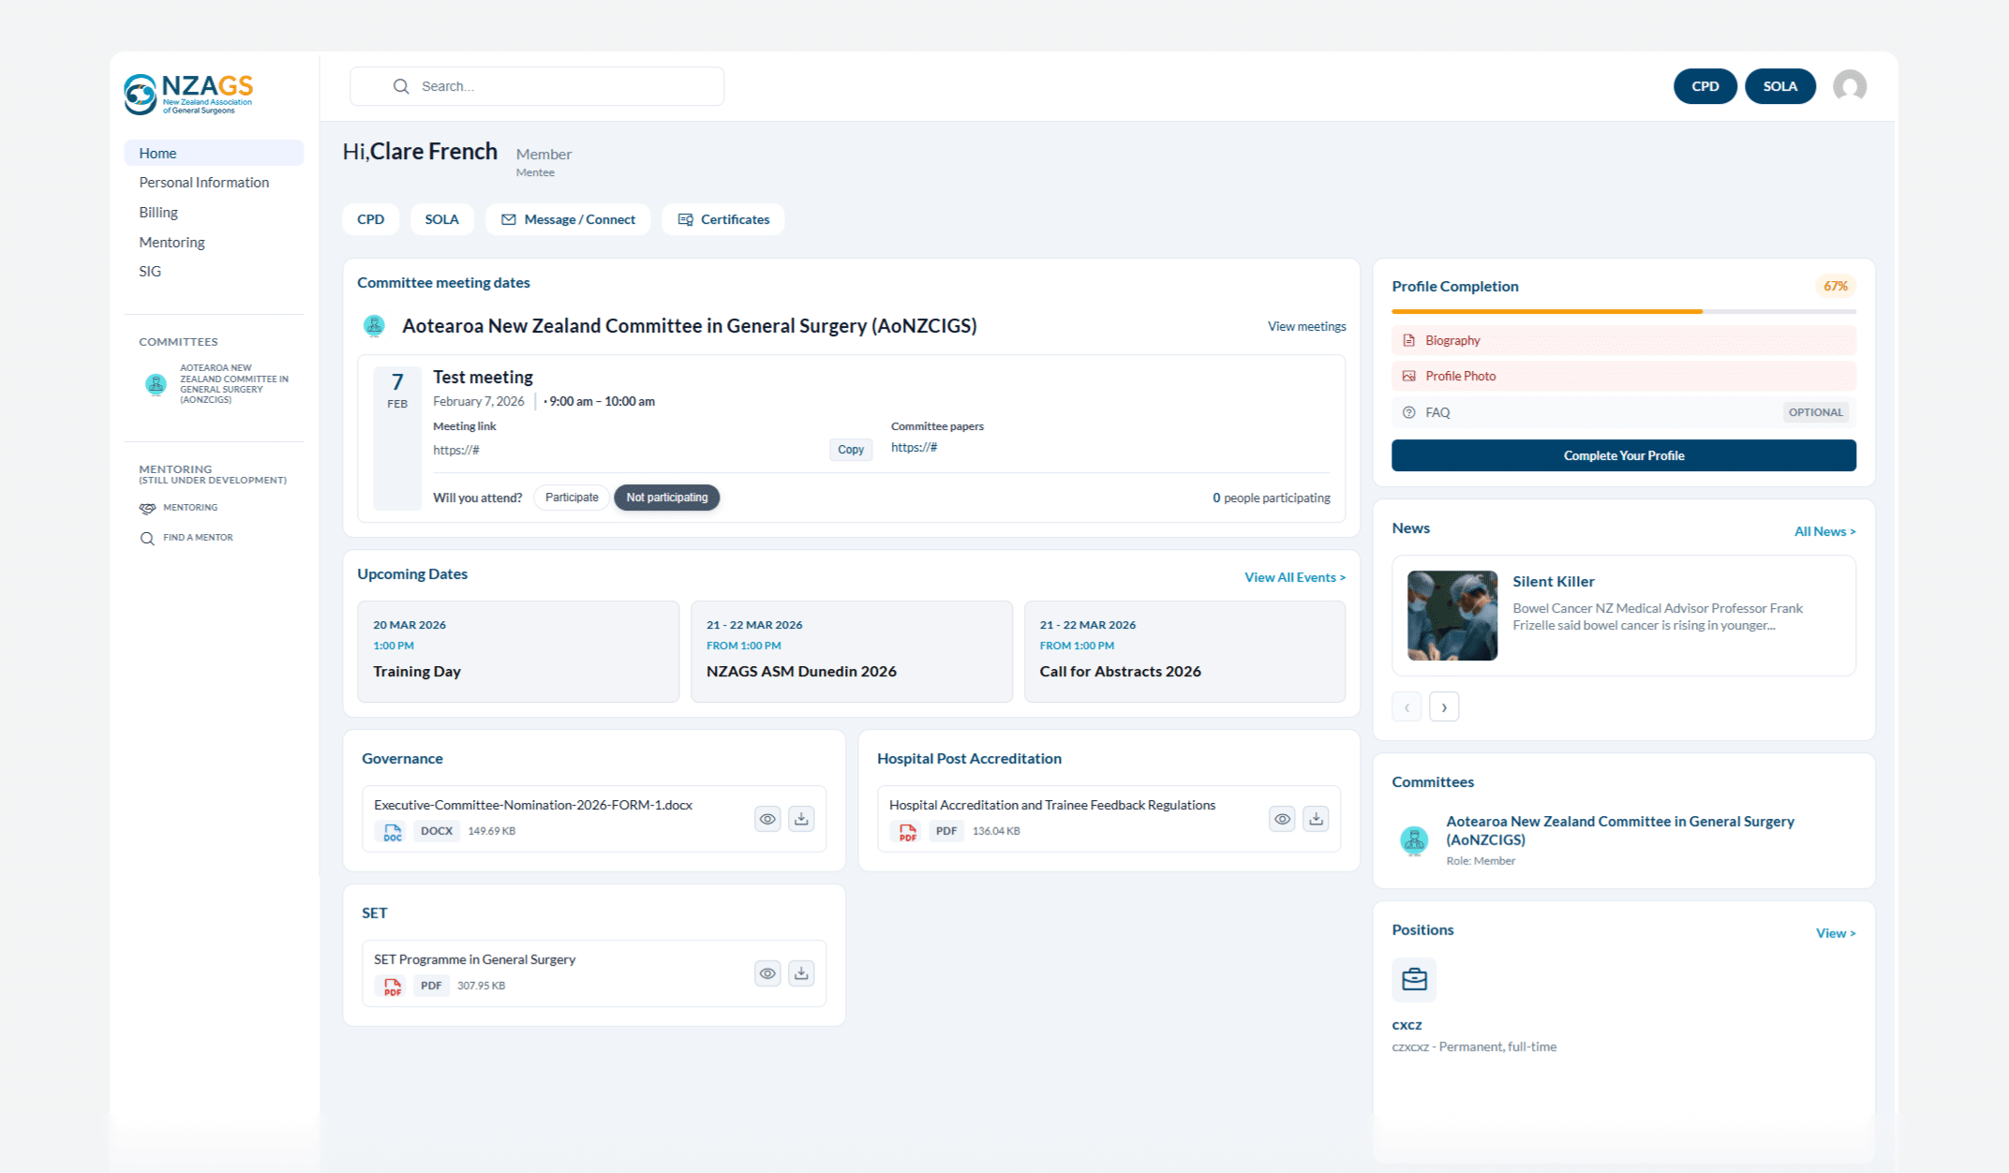Download Hospital Accreditation Regulations PDF
The width and height of the screenshot is (2009, 1173).
pyautogui.click(x=1316, y=819)
